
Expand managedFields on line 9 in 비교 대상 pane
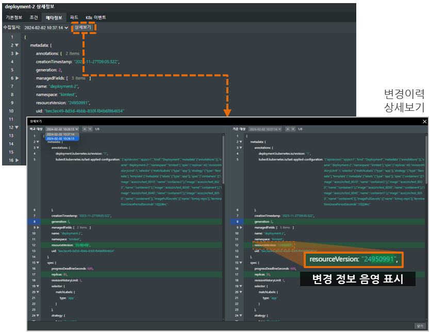[x=38, y=227]
